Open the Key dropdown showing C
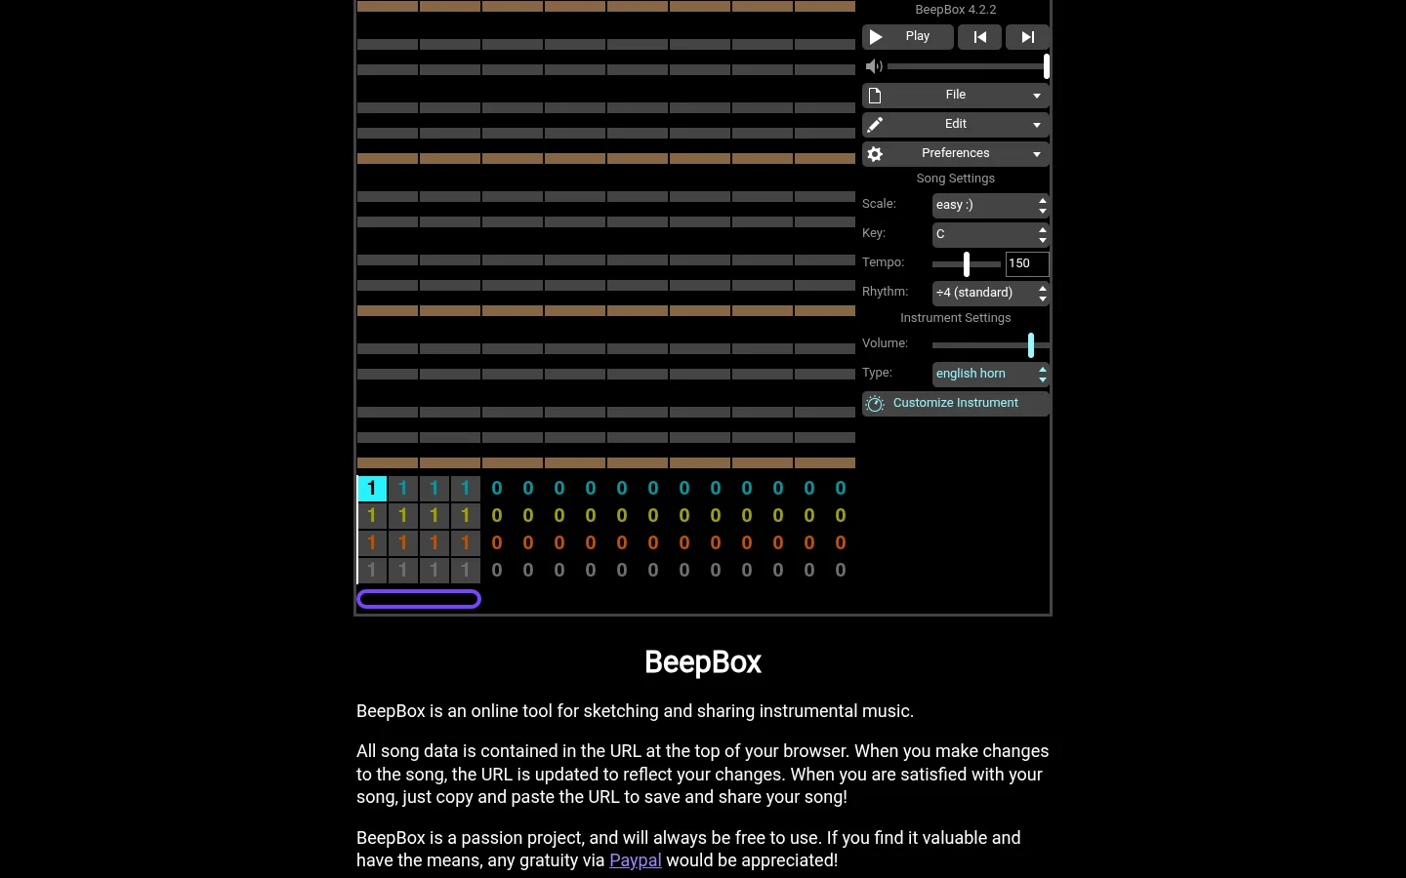 click(991, 235)
